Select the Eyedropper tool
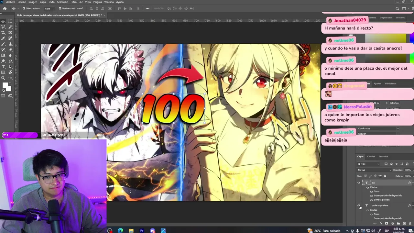The image size is (414, 233). [x=3, y=38]
